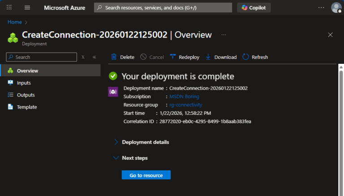344x196 pixels.
Task: Open the user account avatar menu
Action: 336,8
